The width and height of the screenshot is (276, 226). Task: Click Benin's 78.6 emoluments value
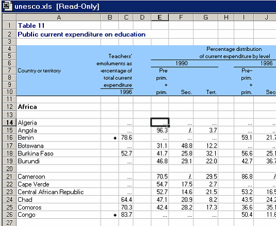126,137
